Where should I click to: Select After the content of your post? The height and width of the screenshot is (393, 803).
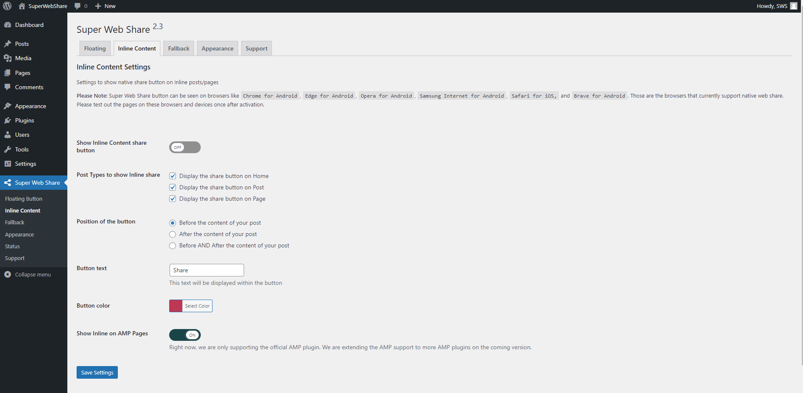[x=173, y=234]
